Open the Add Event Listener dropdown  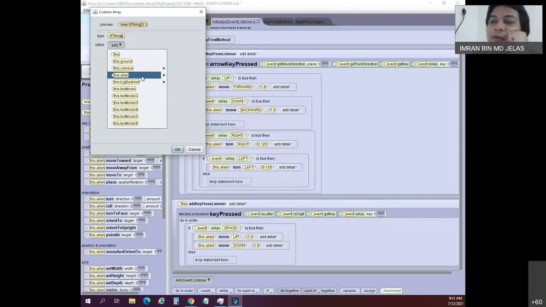(193, 280)
